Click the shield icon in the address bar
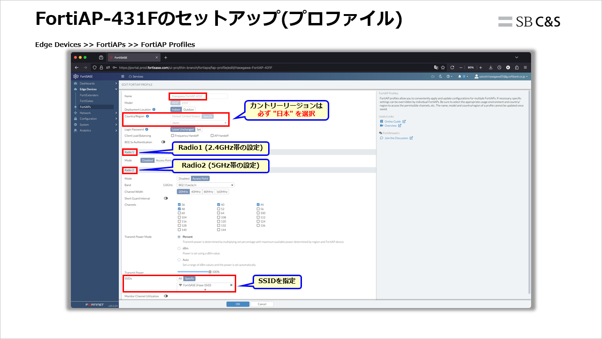 point(94,68)
